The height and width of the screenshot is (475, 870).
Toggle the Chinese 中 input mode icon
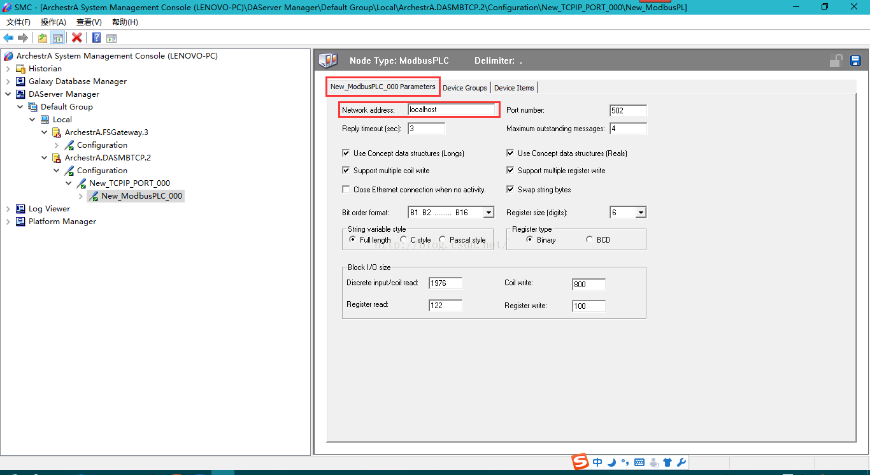point(597,463)
